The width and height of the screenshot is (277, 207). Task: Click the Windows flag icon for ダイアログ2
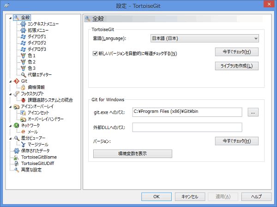[23, 43]
